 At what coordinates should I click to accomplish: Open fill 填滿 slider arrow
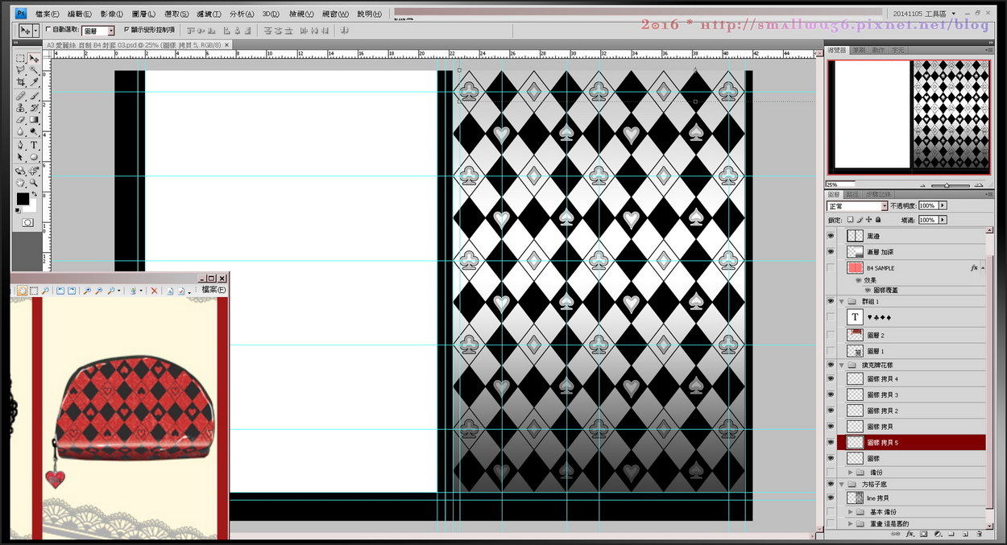943,220
